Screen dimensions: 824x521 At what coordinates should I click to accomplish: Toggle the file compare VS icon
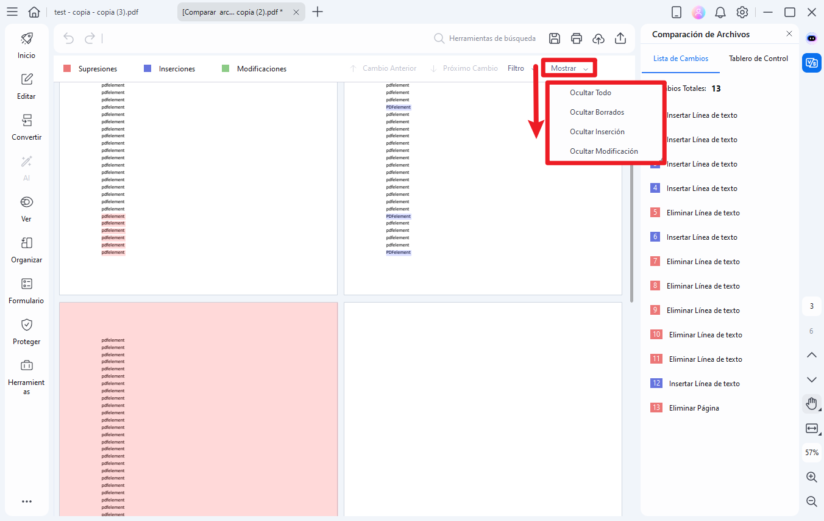pos(811,63)
